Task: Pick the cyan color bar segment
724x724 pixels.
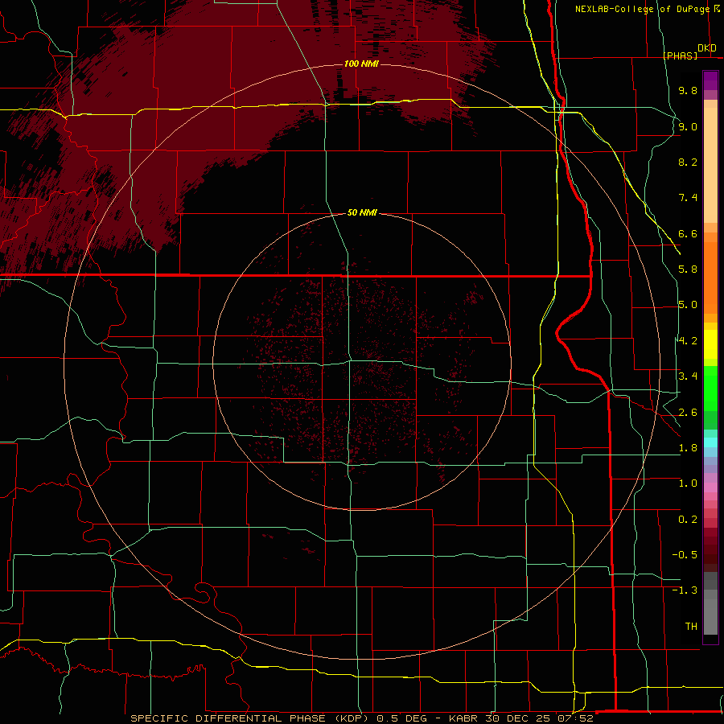Action: (710, 442)
